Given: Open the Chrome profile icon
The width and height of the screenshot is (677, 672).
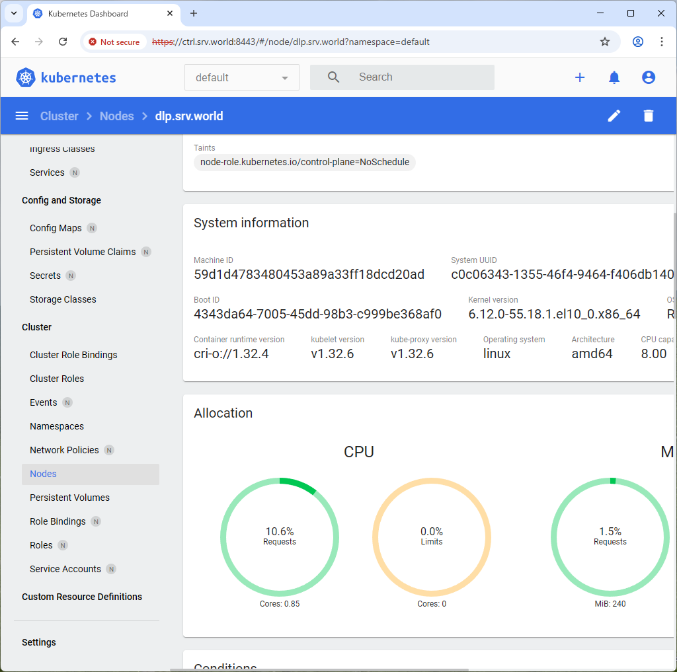Looking at the screenshot, I should coord(637,42).
